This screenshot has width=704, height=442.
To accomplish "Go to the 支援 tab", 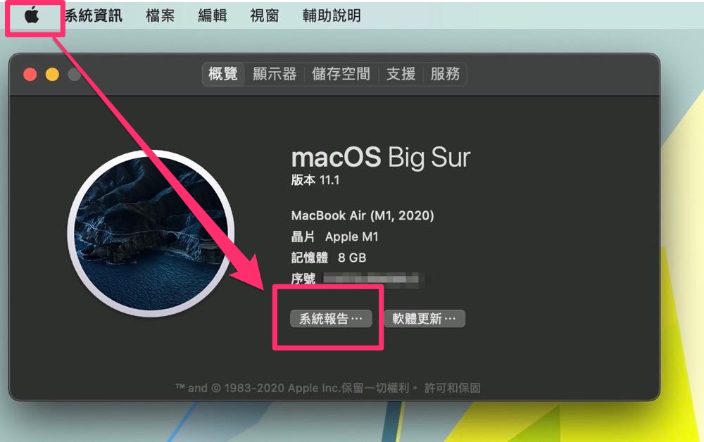I will click(401, 74).
